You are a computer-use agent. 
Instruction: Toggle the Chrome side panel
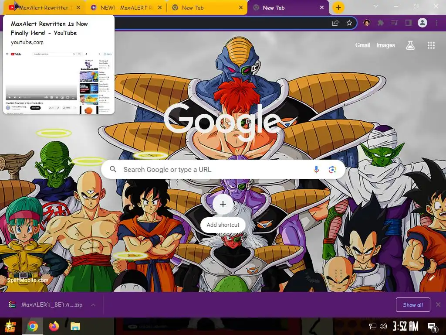click(x=409, y=23)
